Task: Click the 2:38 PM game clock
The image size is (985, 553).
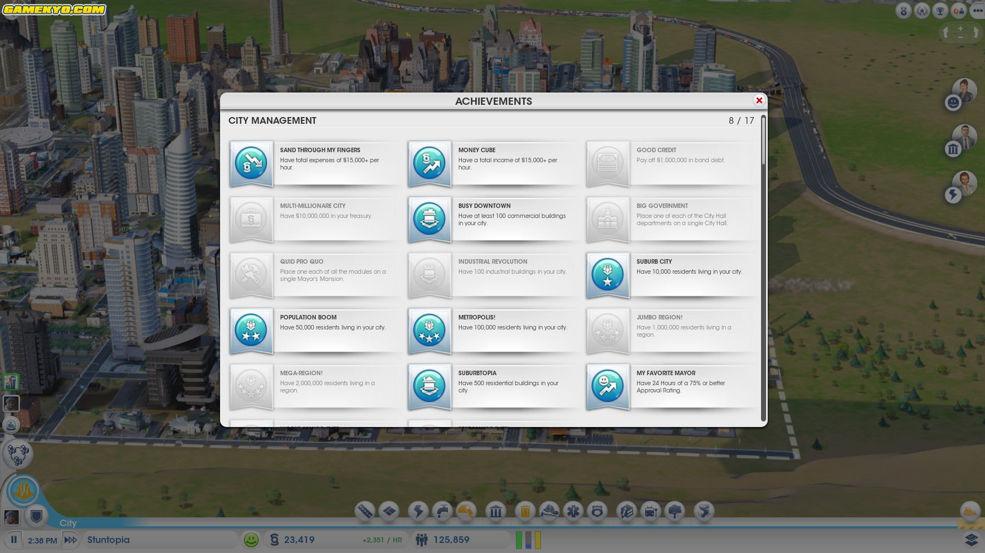Action: coord(42,540)
